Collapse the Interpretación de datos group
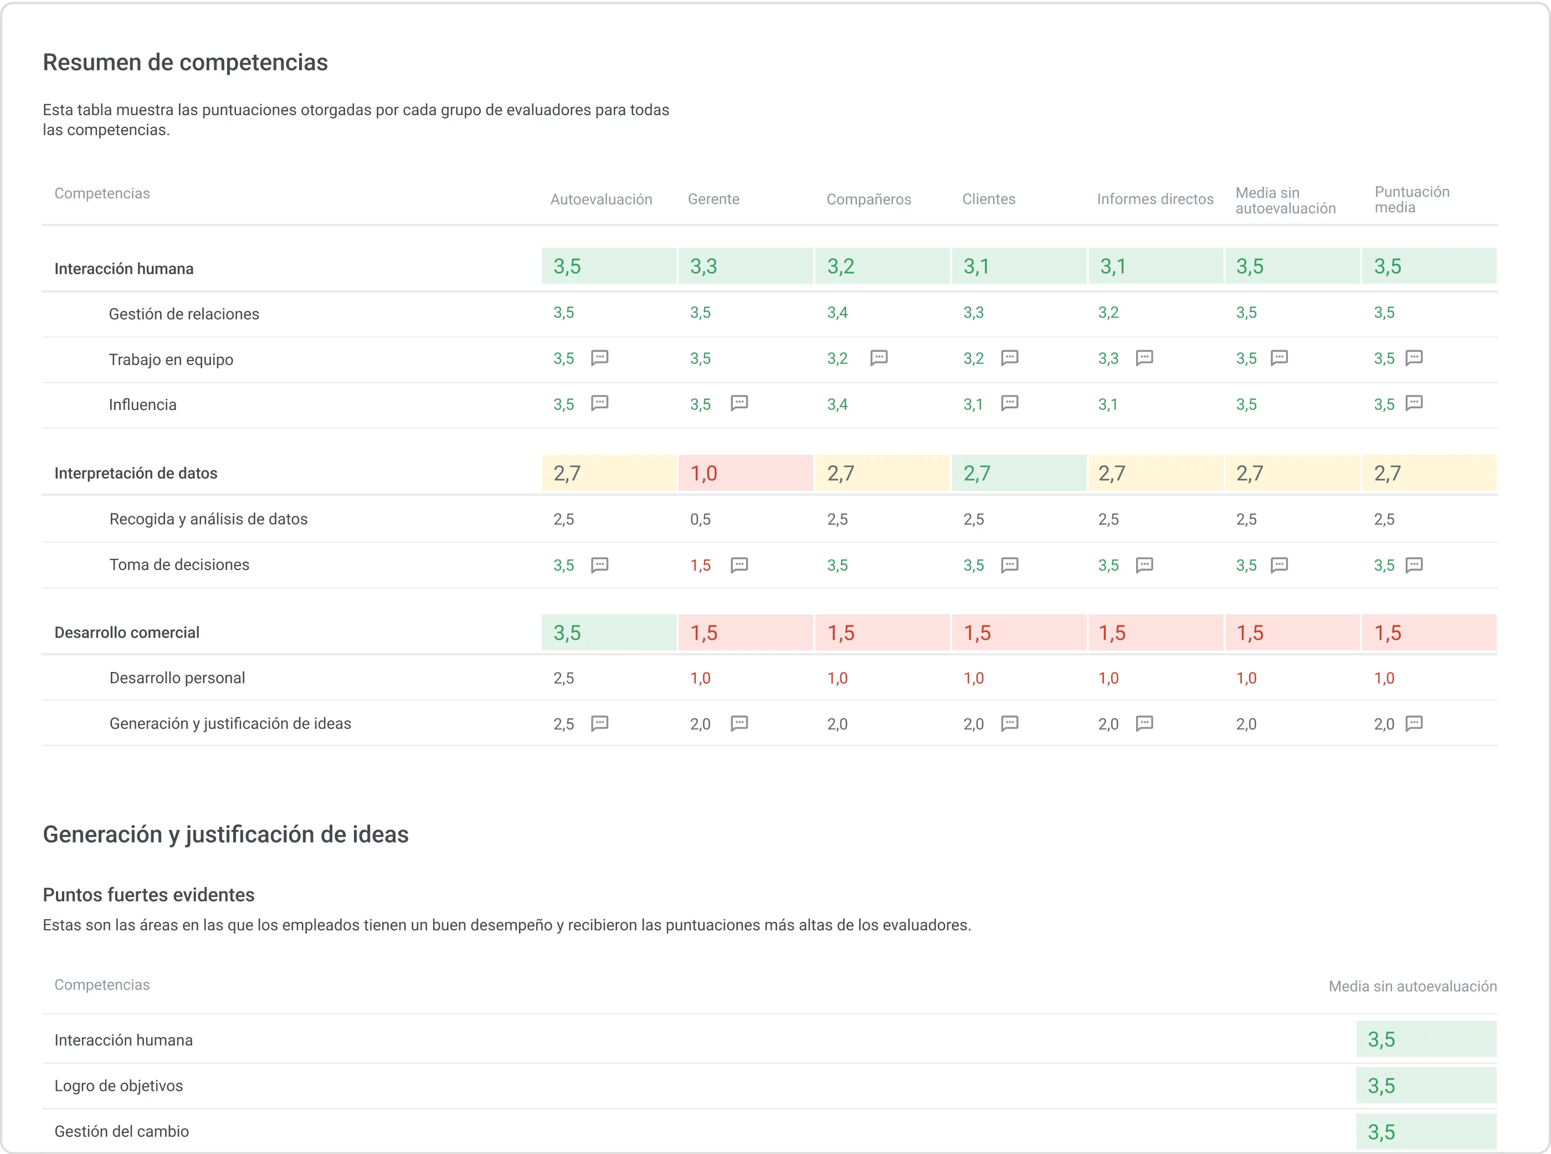The image size is (1551, 1154). tap(136, 472)
